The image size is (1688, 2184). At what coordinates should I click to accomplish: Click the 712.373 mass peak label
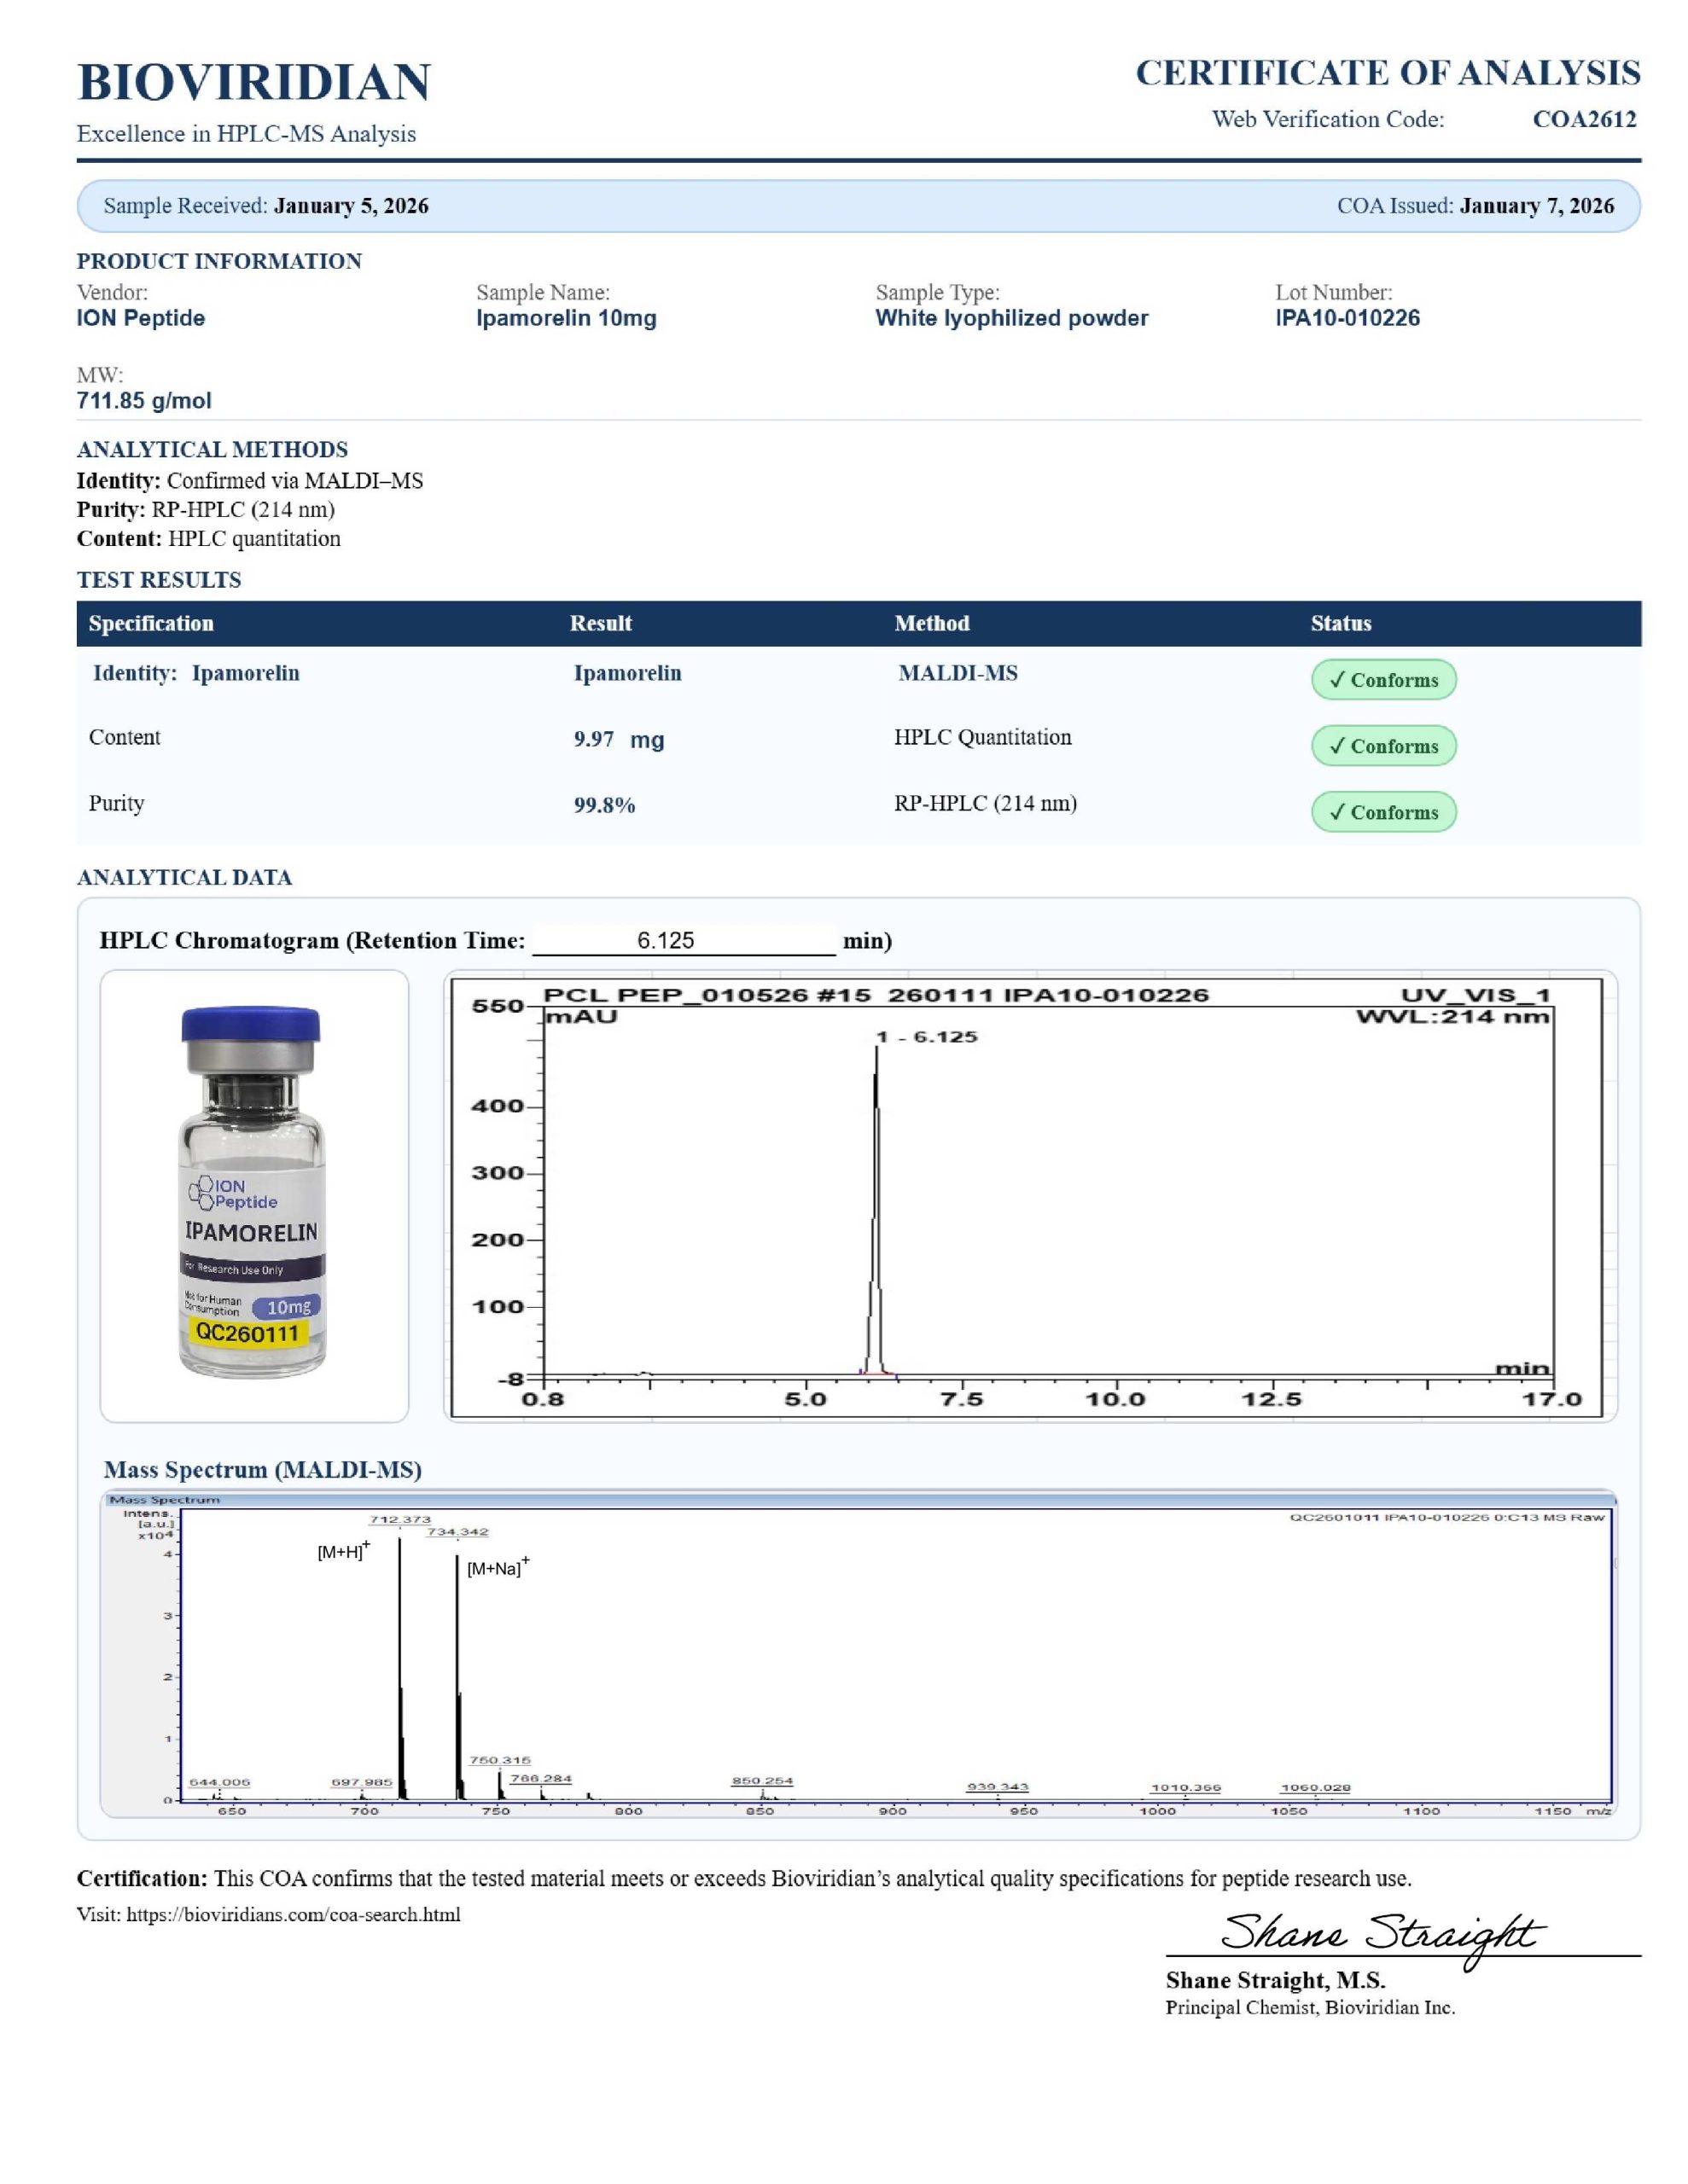click(x=400, y=1519)
